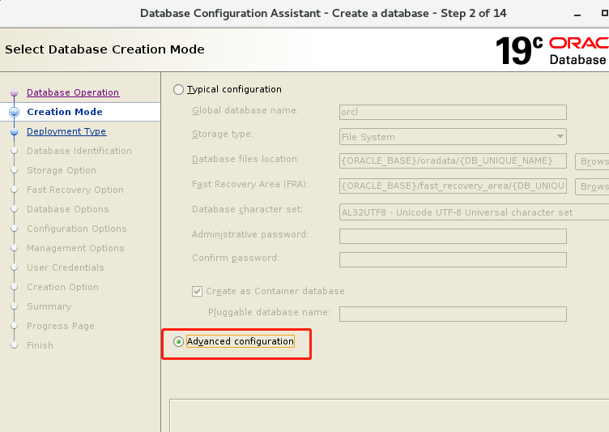609x432 pixels.
Task: Select the Typical configuration radio button
Action: pos(178,90)
